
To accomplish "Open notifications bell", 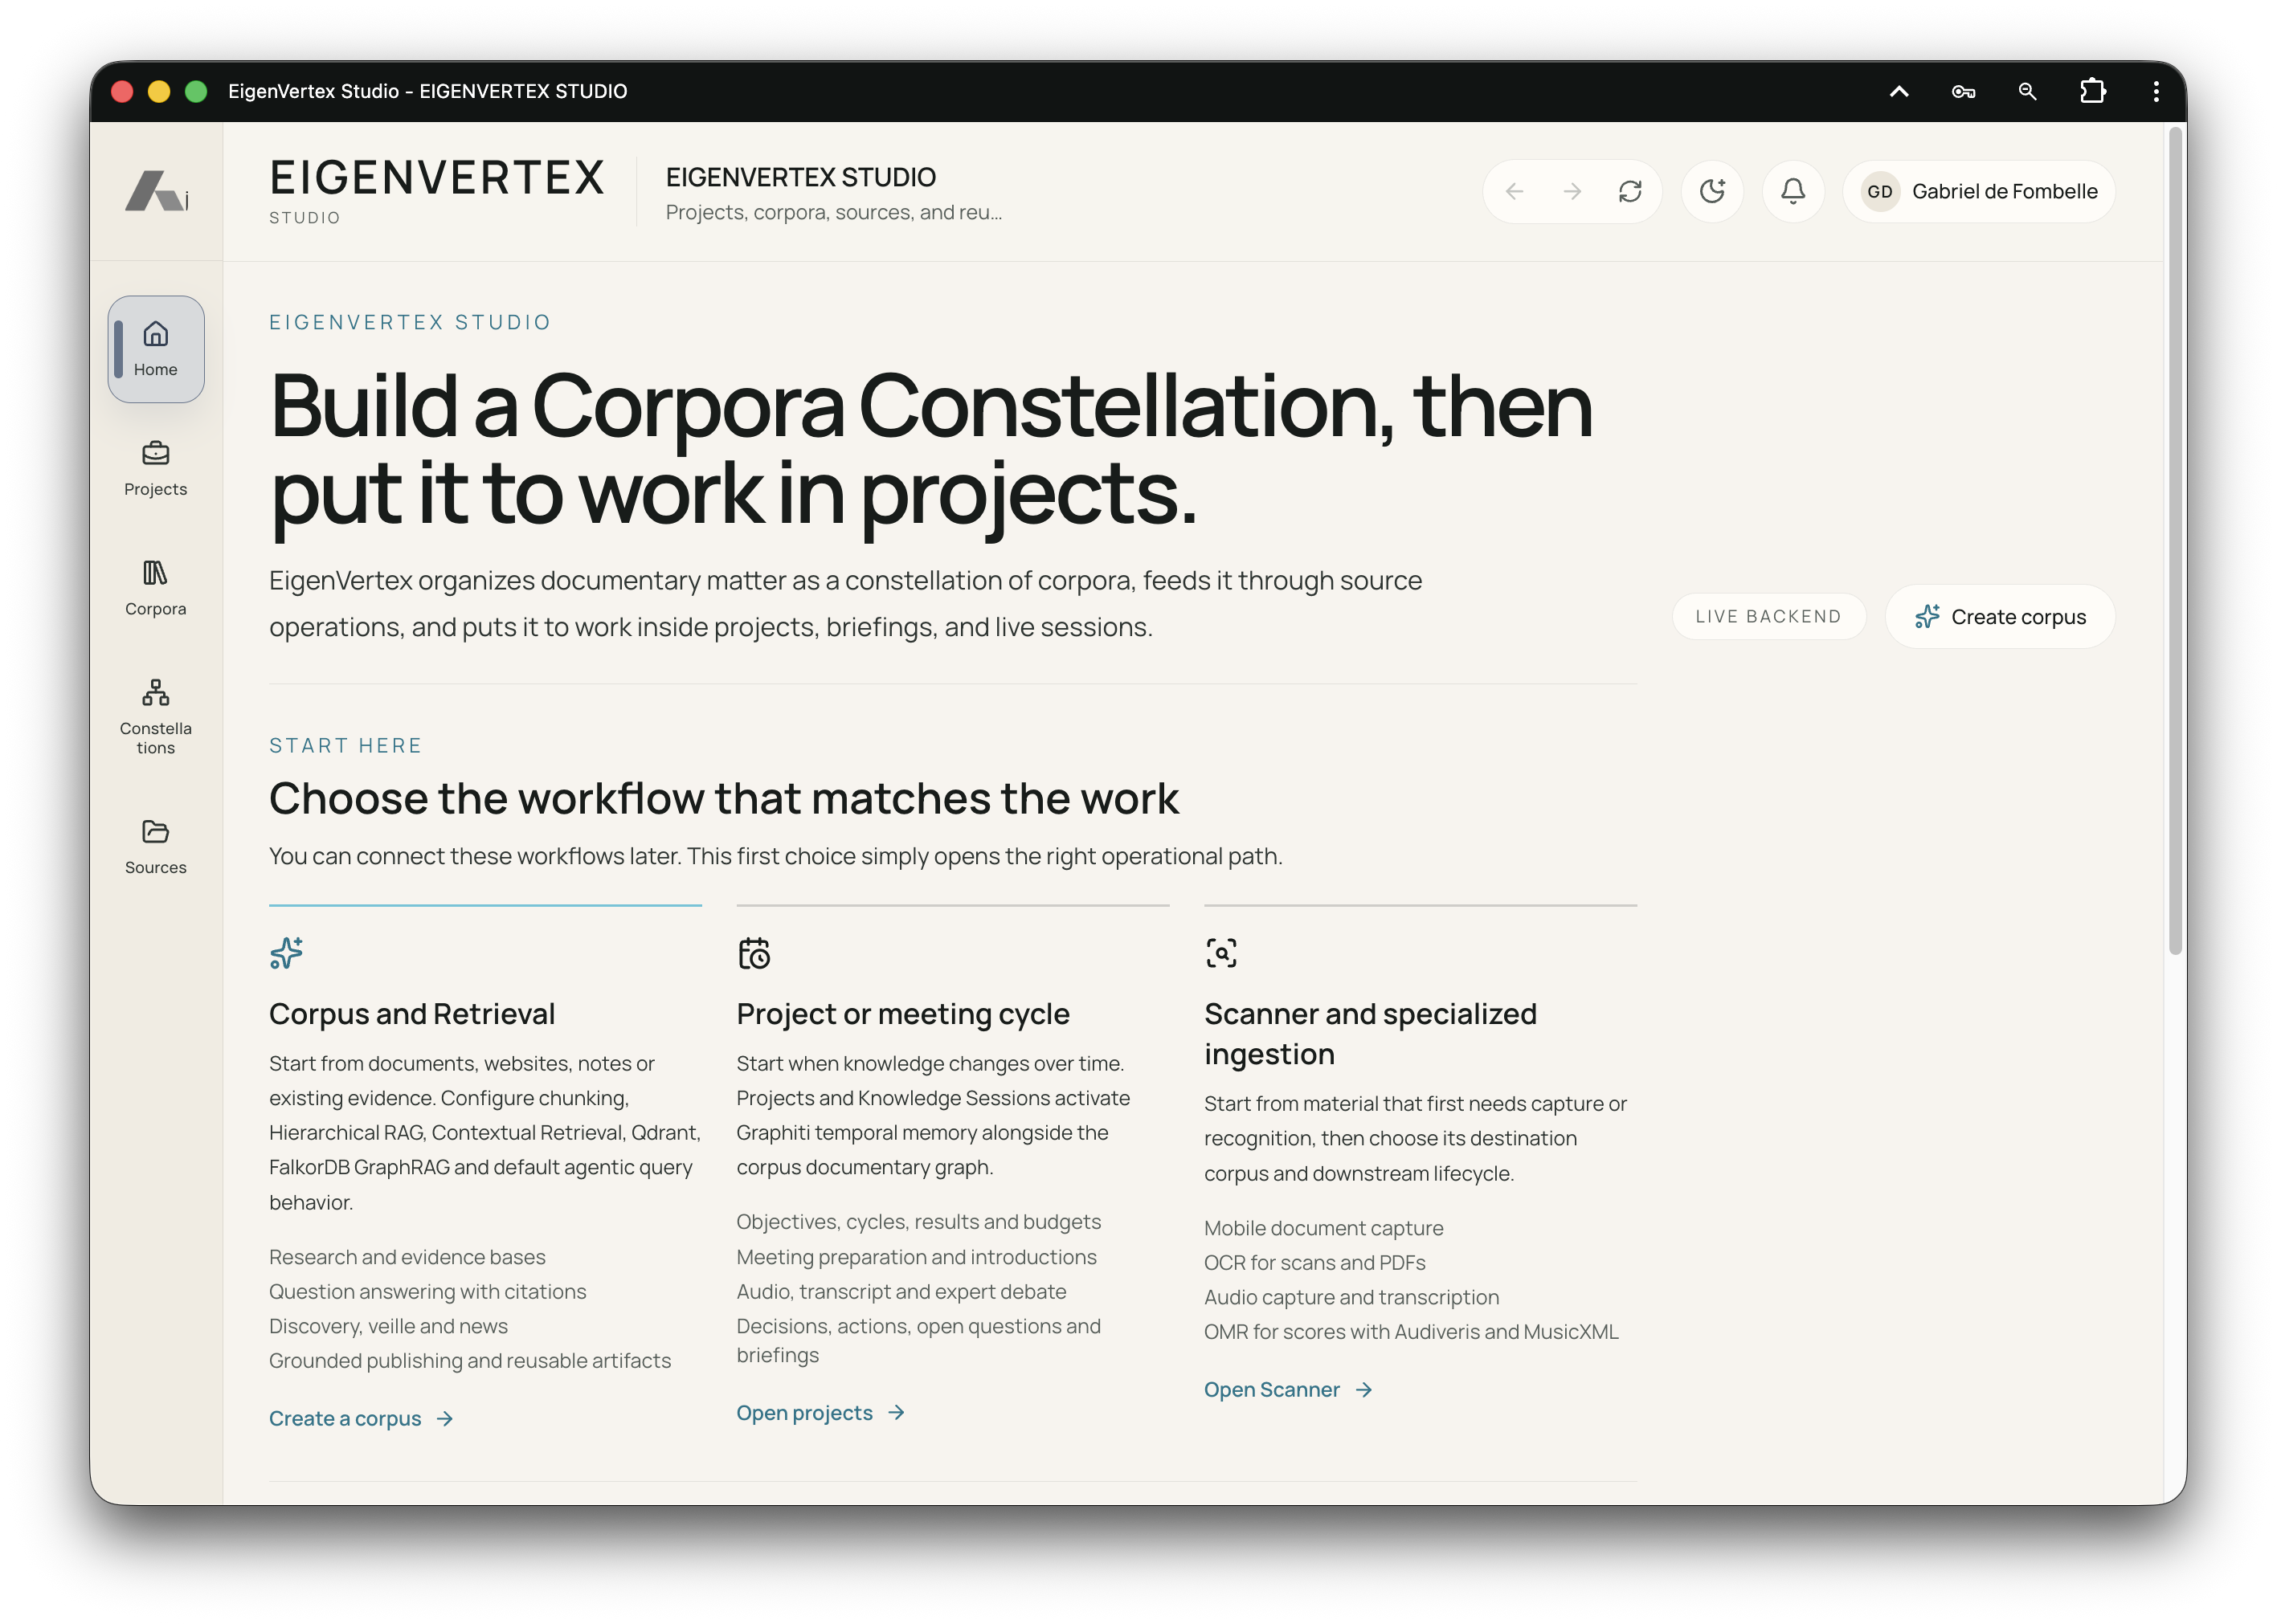I will tap(1794, 191).
